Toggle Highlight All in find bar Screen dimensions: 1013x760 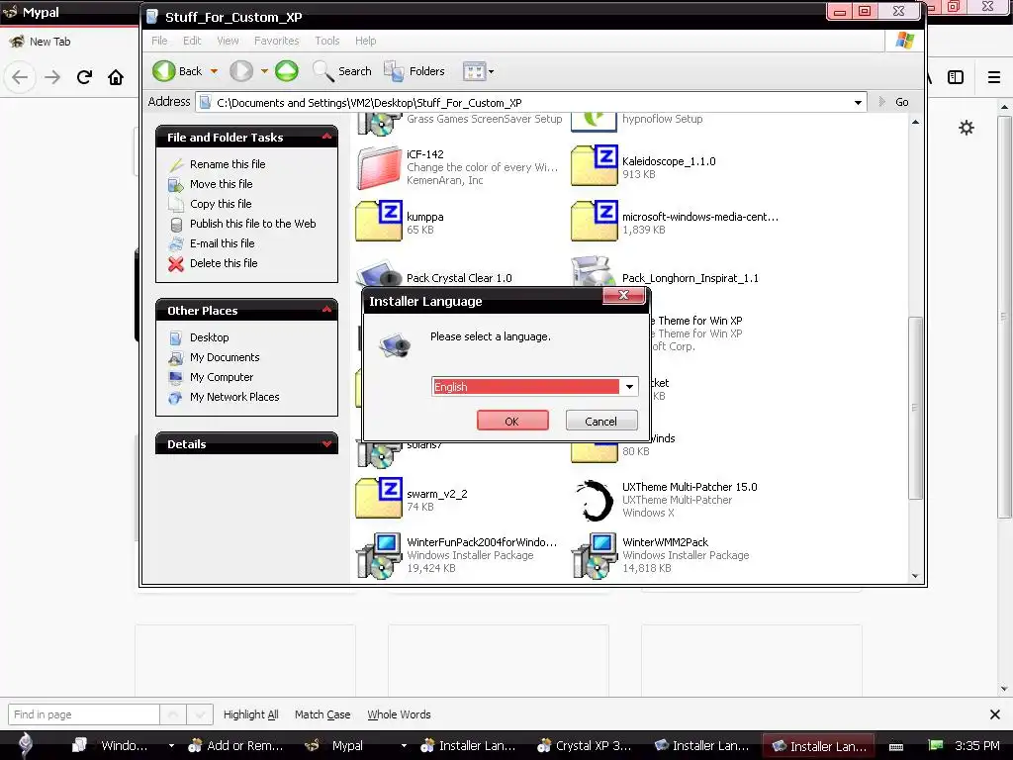[250, 714]
